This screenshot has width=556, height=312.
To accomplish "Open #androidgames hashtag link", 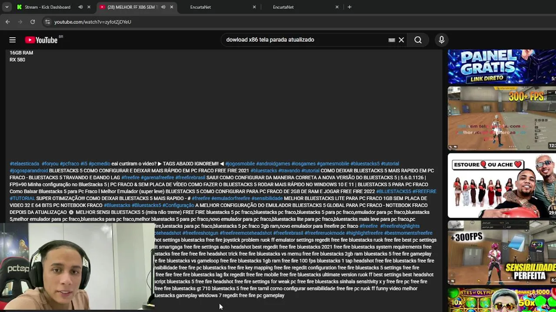I will (273, 164).
